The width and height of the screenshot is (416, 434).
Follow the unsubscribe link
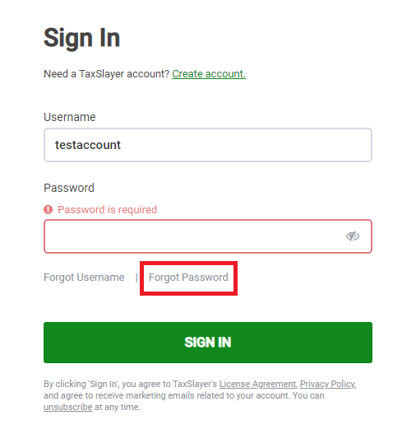point(68,407)
